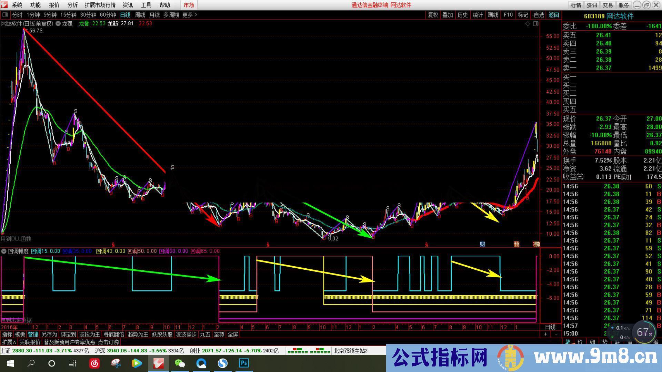Screen dimensions: 662x372
Task: Toggle the 扩展 panel expander
Action: click(x=9, y=342)
